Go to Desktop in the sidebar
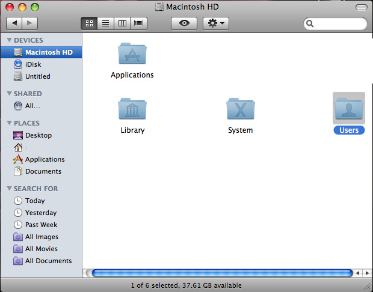The image size is (373, 292). click(x=41, y=135)
